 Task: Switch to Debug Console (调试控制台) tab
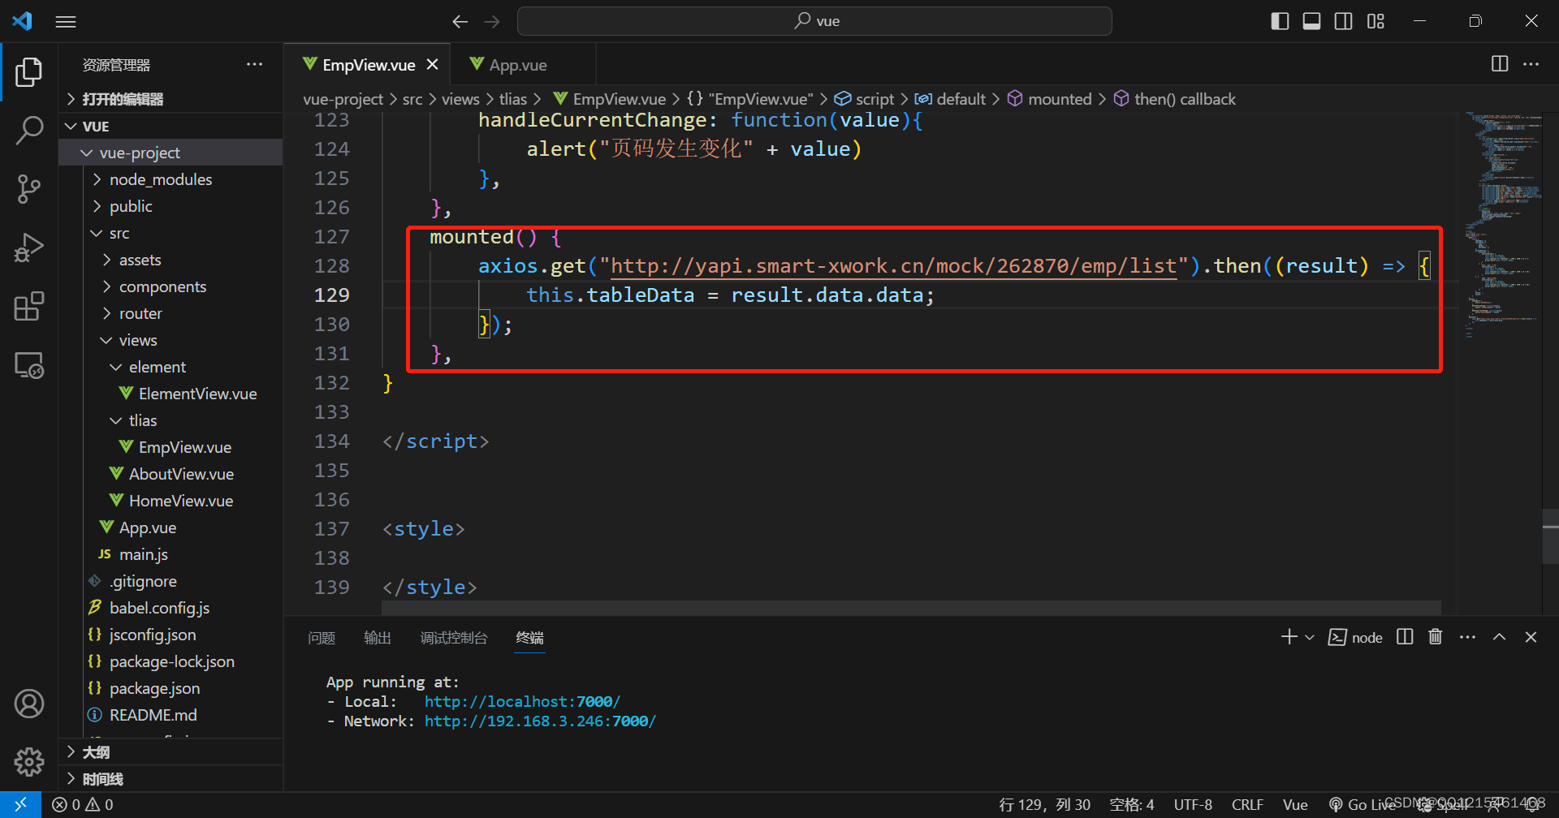[x=454, y=638]
